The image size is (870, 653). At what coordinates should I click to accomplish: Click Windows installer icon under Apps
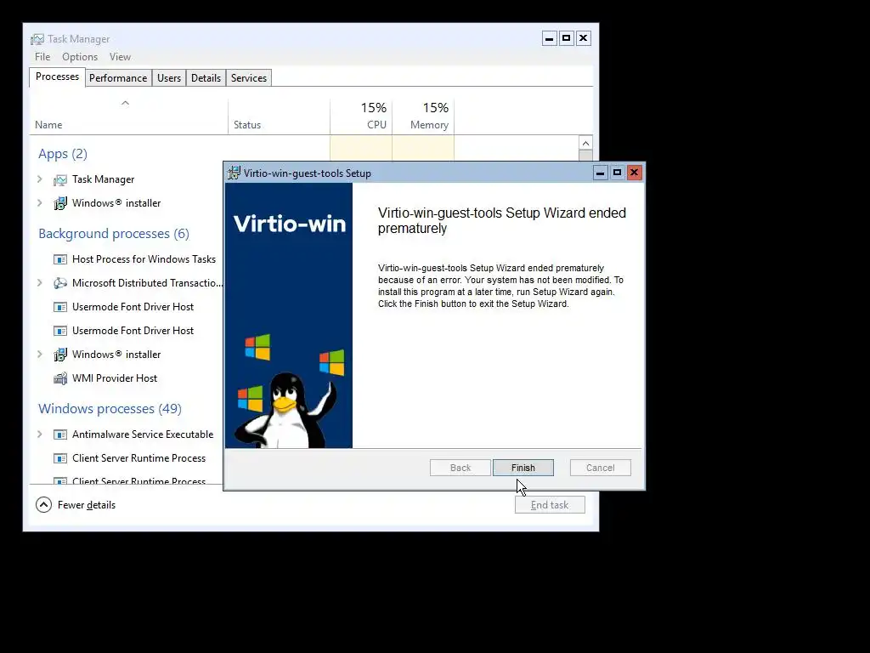point(60,203)
